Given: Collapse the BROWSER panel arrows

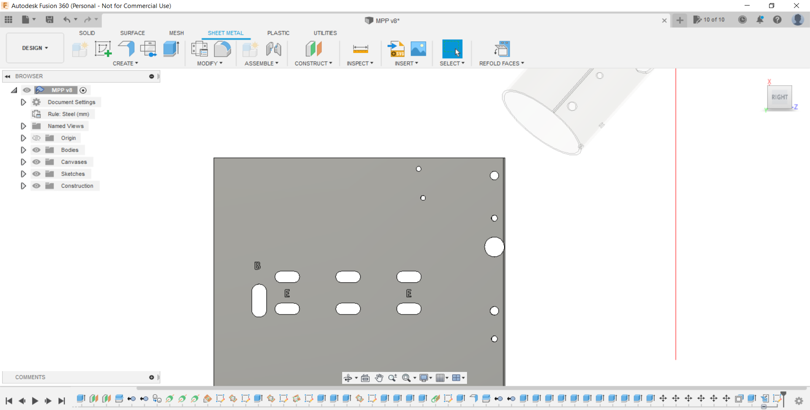Looking at the screenshot, I should [8, 76].
